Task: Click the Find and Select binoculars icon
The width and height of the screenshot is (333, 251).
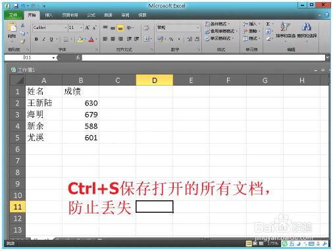Action: pyautogui.click(x=307, y=27)
